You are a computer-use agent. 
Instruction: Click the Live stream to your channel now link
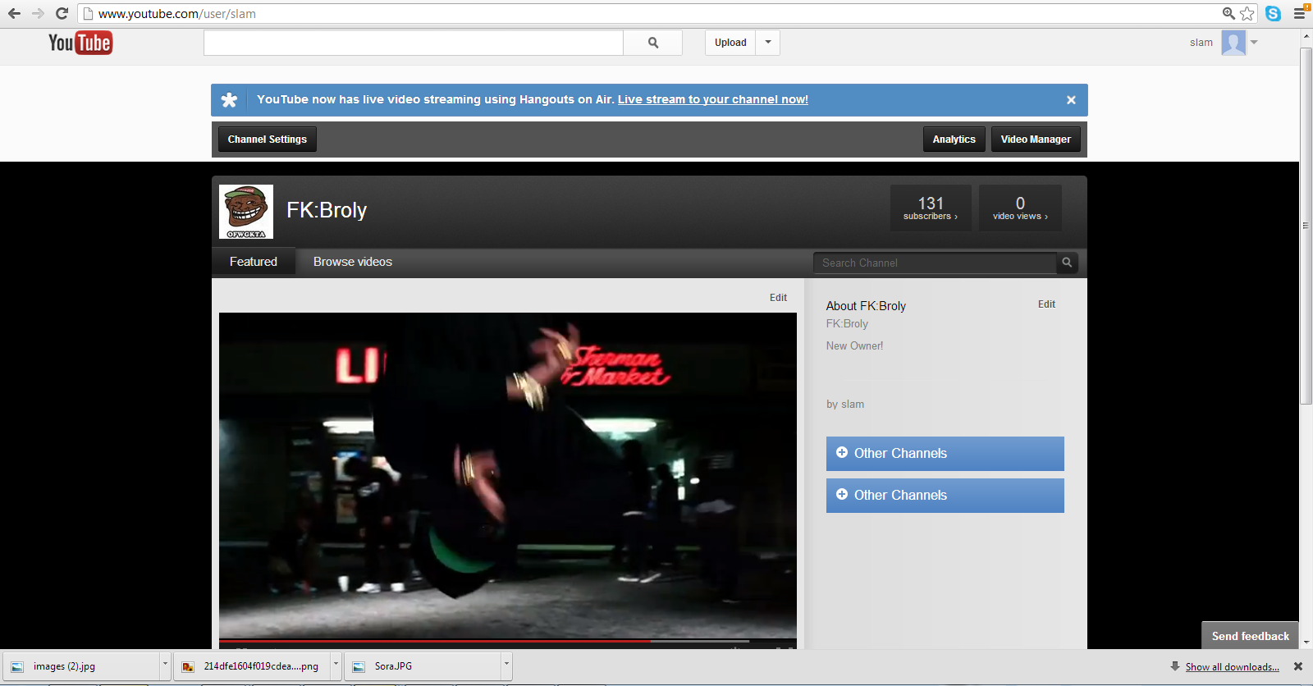[x=713, y=99]
